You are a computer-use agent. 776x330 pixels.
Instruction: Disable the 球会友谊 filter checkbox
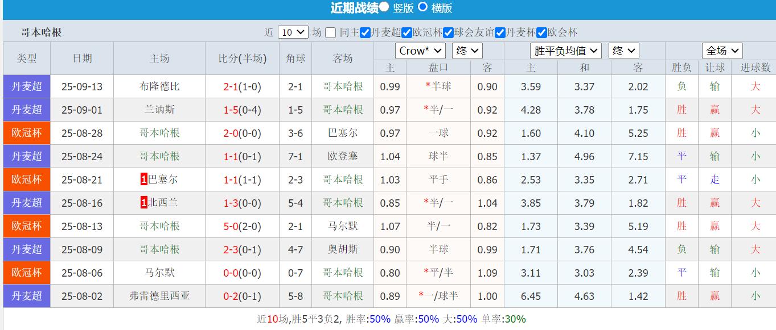449,32
